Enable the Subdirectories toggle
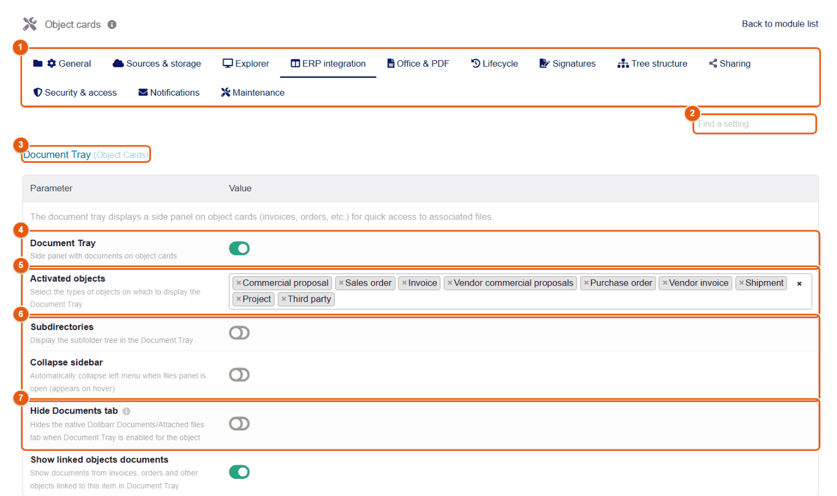 point(240,333)
